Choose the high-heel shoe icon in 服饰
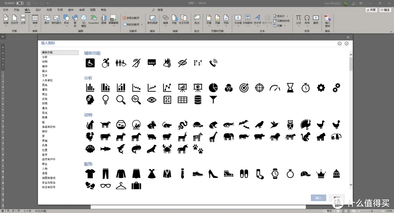The width and height of the screenshot is (394, 213). click(213, 174)
